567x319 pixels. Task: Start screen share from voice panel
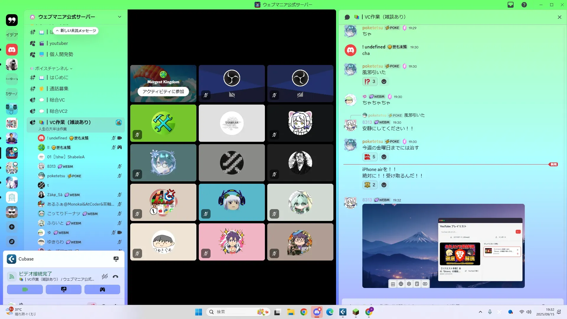[x=63, y=289]
